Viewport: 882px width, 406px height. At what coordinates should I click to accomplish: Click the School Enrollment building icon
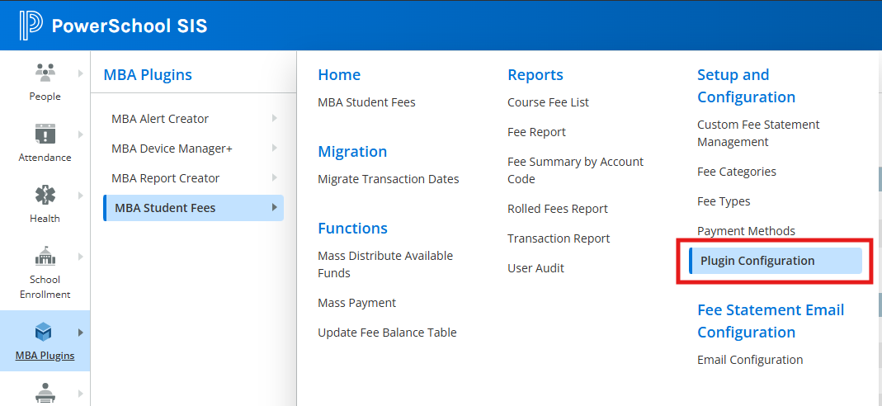click(45, 257)
